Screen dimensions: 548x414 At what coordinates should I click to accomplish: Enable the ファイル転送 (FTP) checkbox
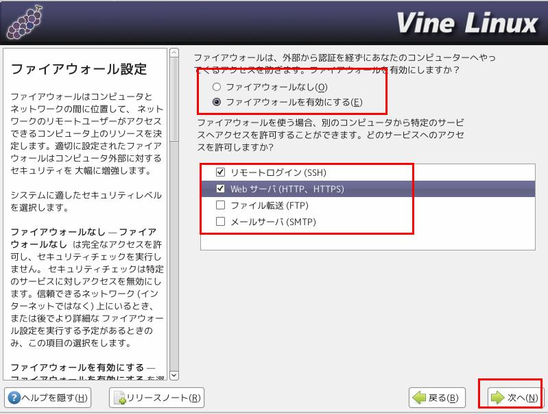220,205
